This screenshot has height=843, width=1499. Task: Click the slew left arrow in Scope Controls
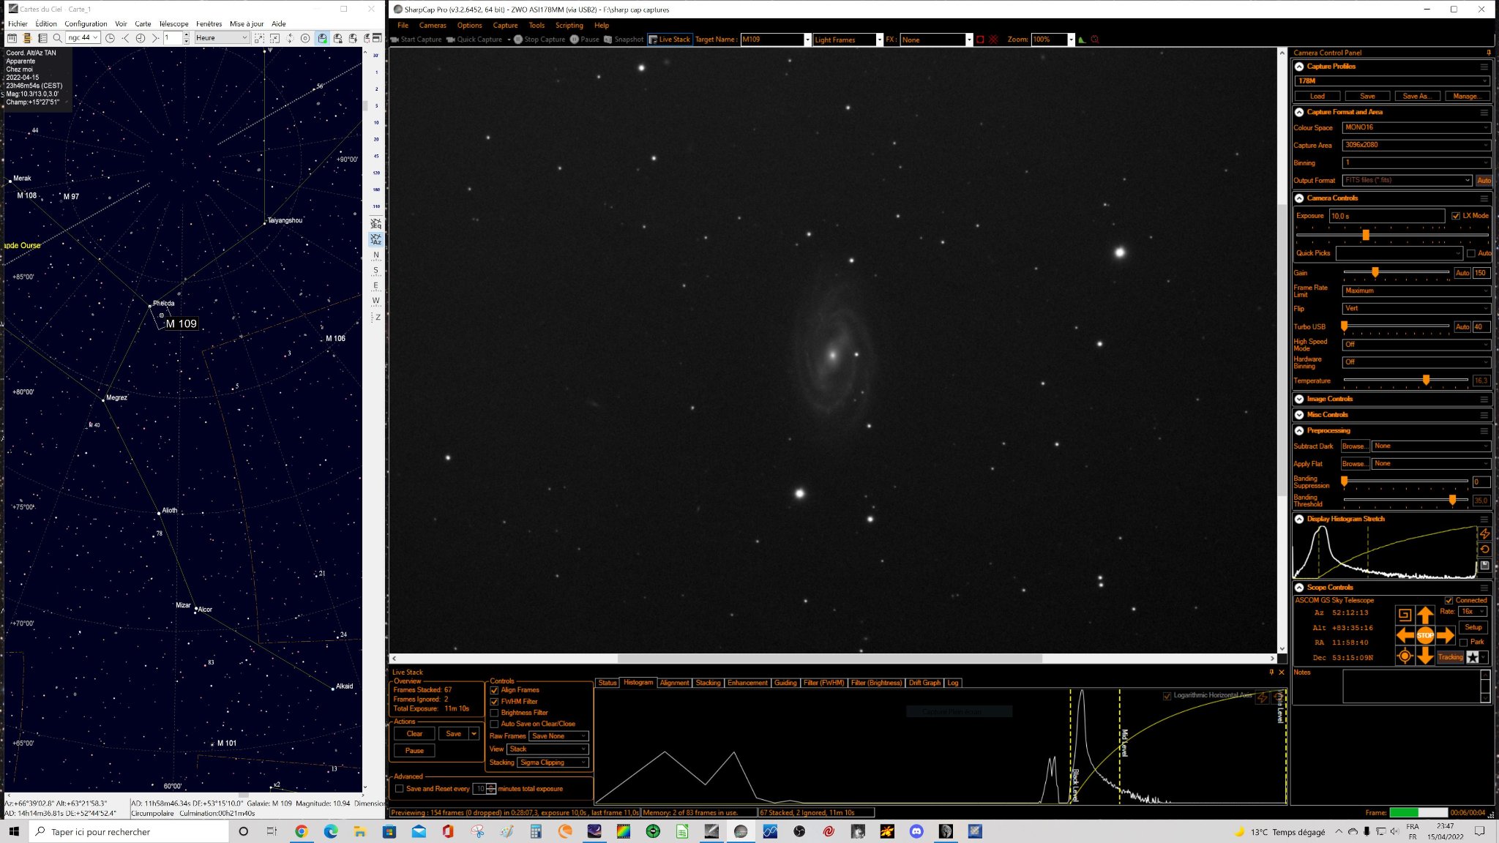click(1404, 635)
